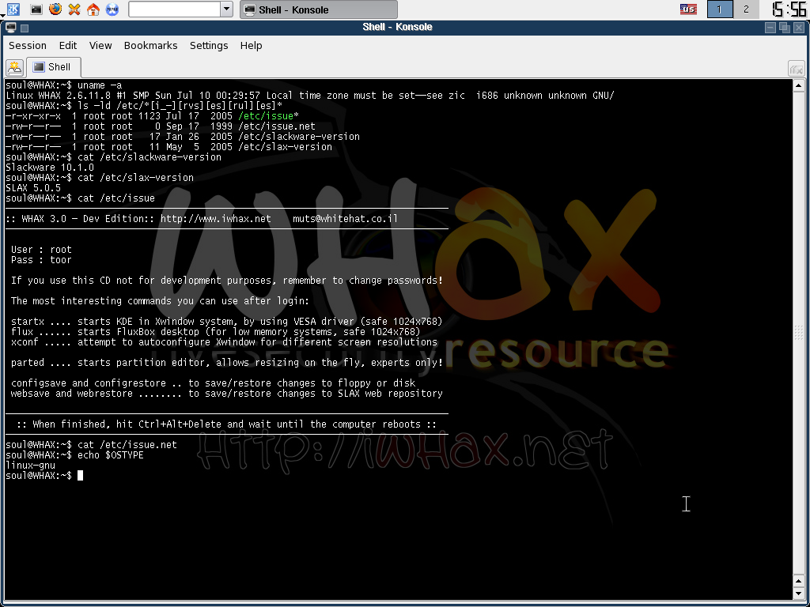Select Shell - Konsole taskbar entry
The image size is (810, 607).
tap(319, 9)
